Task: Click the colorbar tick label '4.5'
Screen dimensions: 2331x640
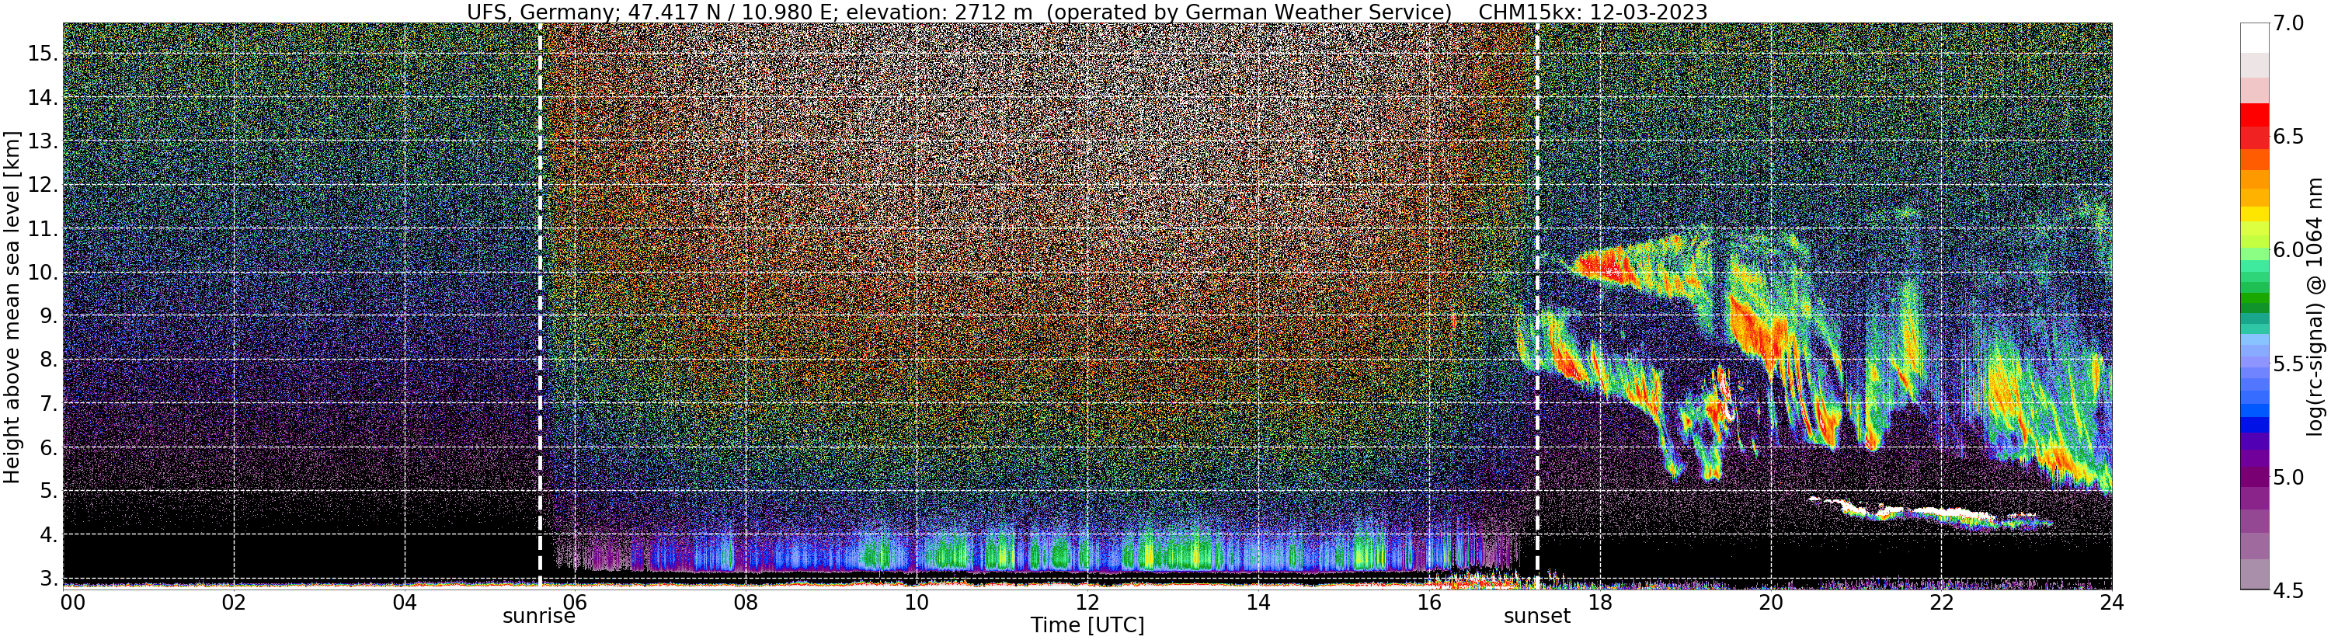Action: [2289, 591]
